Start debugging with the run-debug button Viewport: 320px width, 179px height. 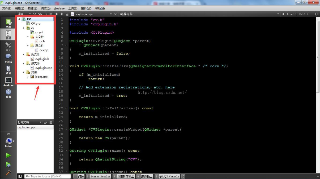(x=8, y=164)
